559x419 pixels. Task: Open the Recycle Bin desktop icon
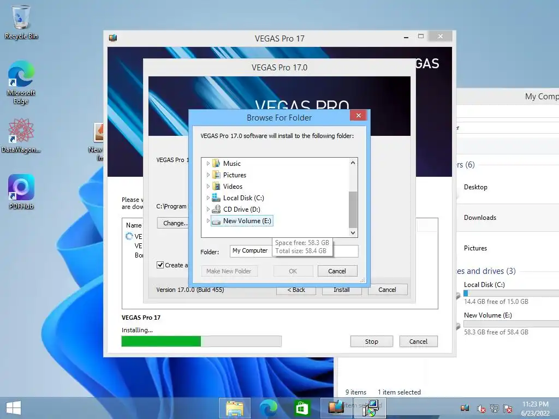coord(21,22)
